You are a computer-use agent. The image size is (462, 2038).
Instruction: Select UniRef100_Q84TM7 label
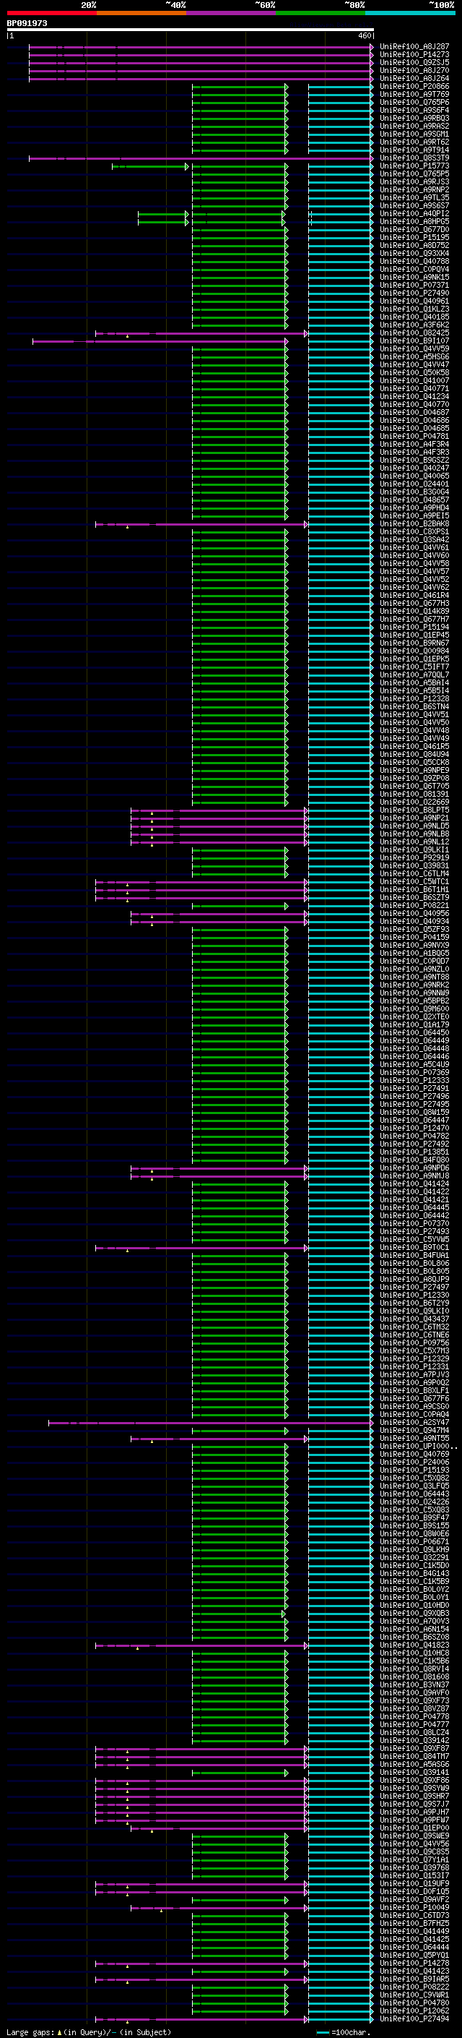click(414, 1756)
